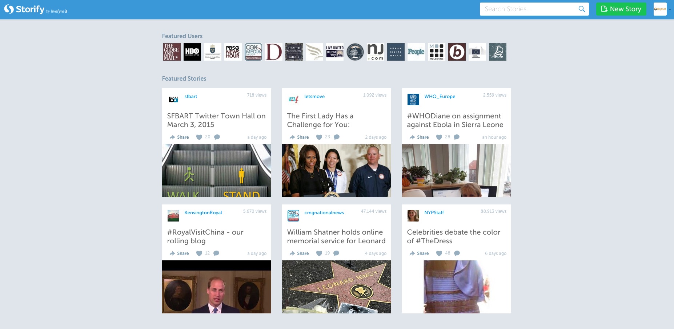Like the #TheDress story heart icon
674x329 pixels.
point(439,253)
